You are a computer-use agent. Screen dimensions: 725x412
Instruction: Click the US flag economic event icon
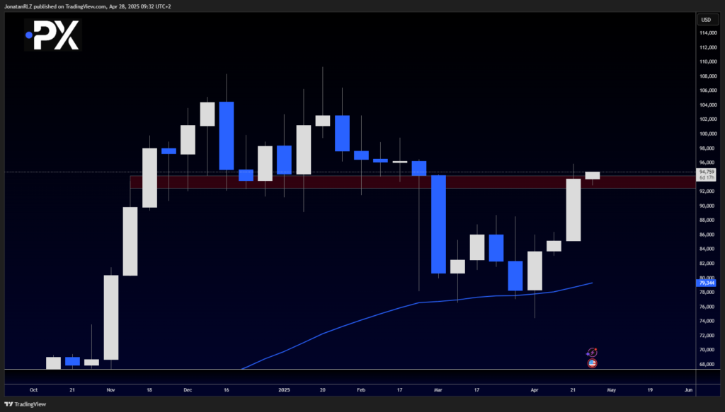(x=592, y=363)
